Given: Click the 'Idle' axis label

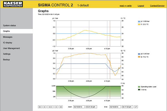Looking at the screenshot, I should click(54, 91).
